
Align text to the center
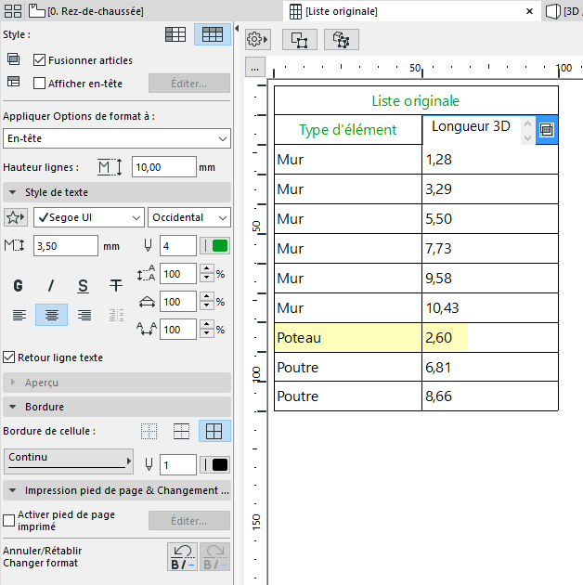(51, 315)
